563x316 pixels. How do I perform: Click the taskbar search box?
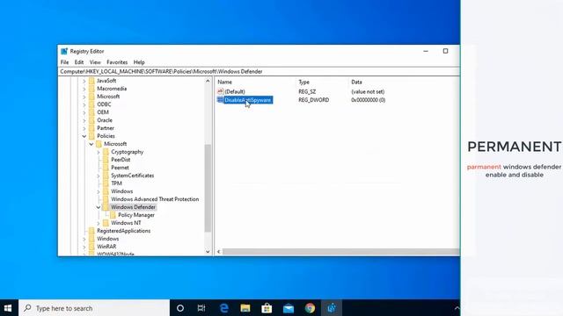point(94,308)
